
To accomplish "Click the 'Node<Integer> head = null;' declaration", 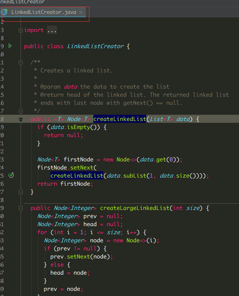I will pos(80,224).
